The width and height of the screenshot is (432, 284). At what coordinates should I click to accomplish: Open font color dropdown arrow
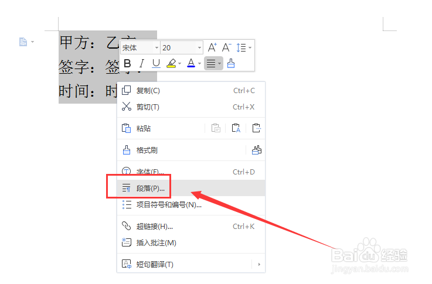coord(199,64)
